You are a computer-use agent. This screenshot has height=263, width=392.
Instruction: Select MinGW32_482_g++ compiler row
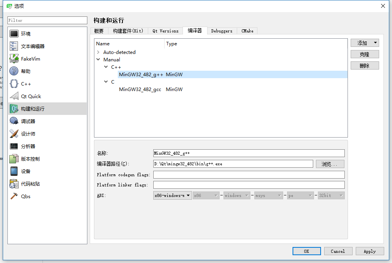tap(232, 74)
